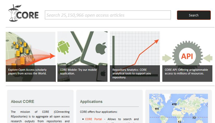Click the Apple logo on the tablet image
This screenshot has height=123, width=215.
coord(101,49)
